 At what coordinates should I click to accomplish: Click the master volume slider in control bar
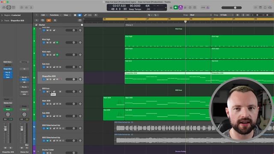click(232, 8)
